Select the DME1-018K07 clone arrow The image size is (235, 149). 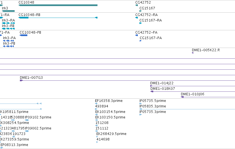click(152, 92)
